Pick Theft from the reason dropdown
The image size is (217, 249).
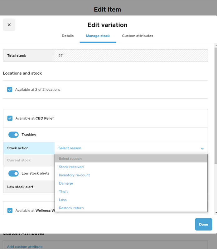click(x=63, y=192)
